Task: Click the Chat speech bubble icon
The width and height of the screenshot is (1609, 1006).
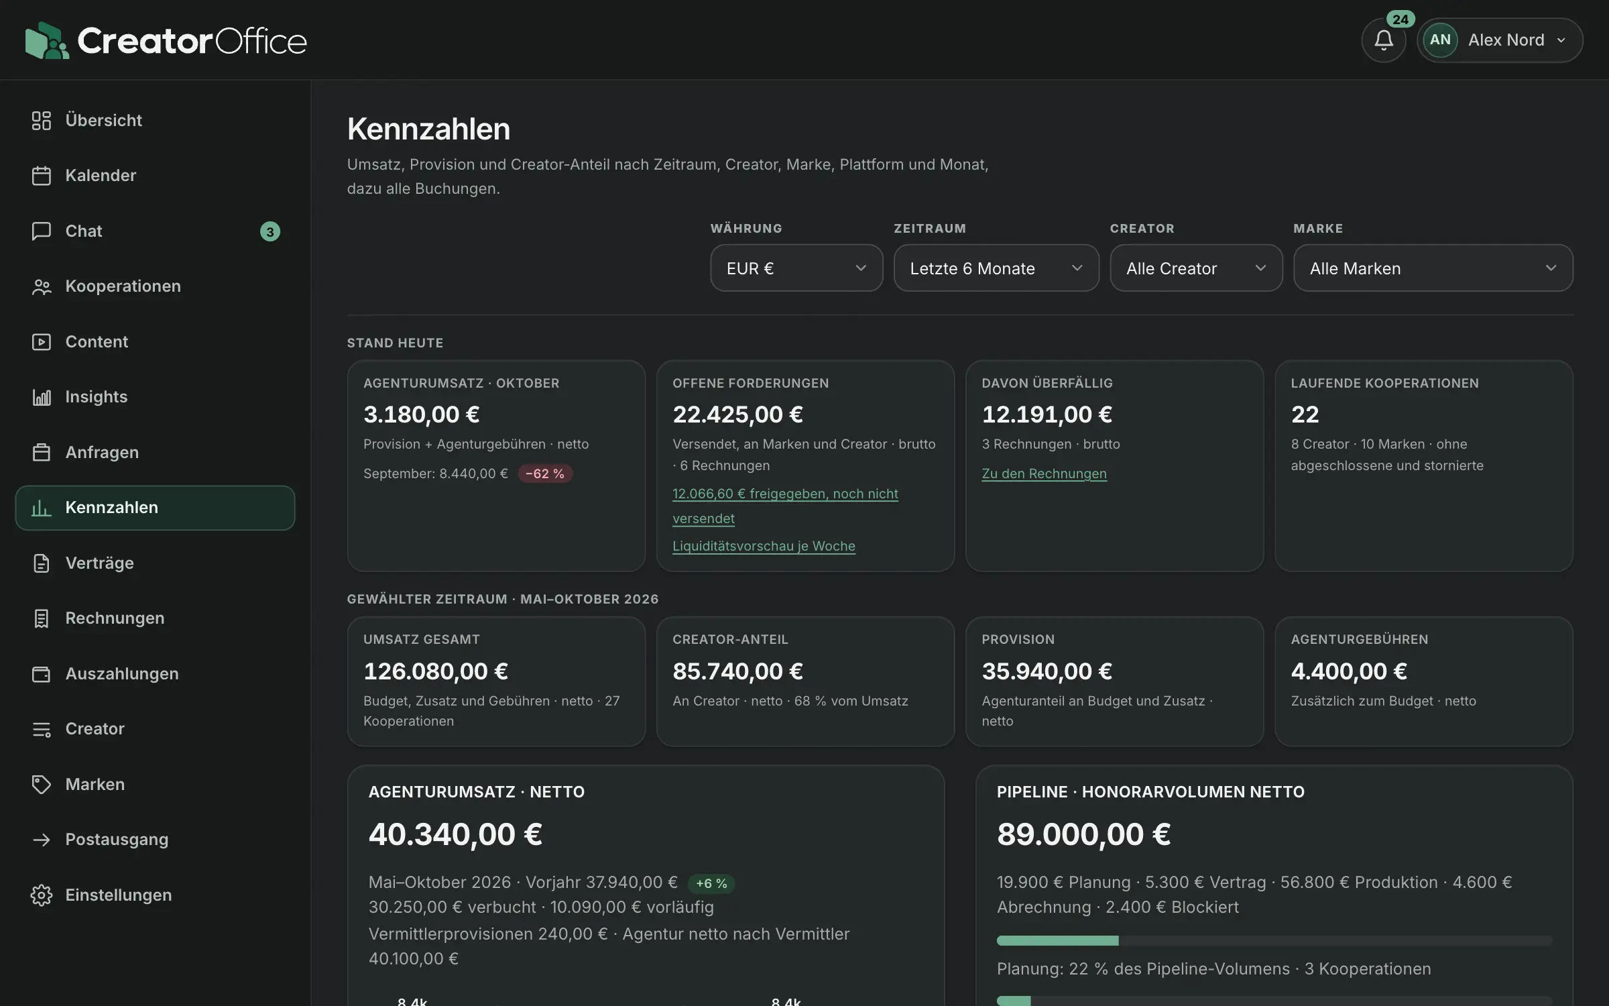Action: pyautogui.click(x=42, y=231)
